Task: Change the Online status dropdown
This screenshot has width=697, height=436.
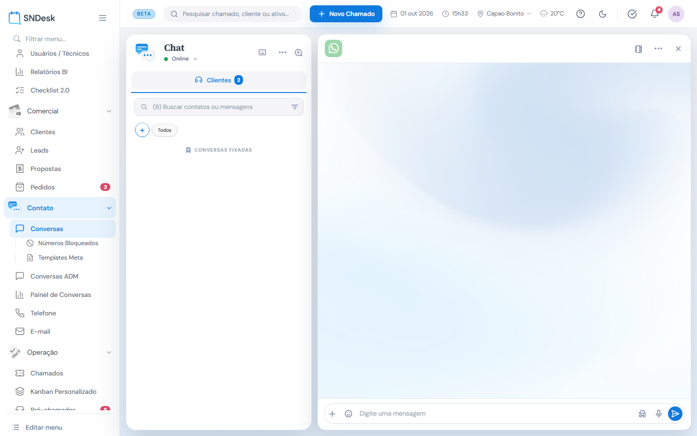Action: tap(181, 59)
